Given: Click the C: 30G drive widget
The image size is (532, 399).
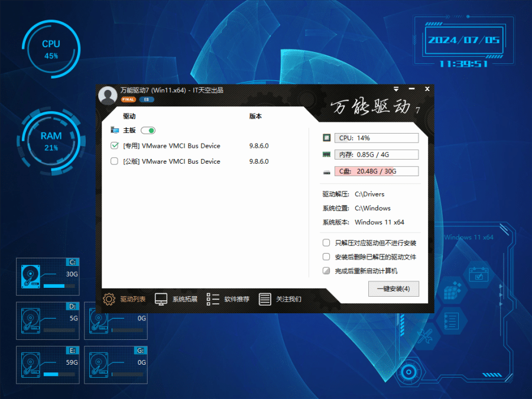Looking at the screenshot, I should 48,277.
